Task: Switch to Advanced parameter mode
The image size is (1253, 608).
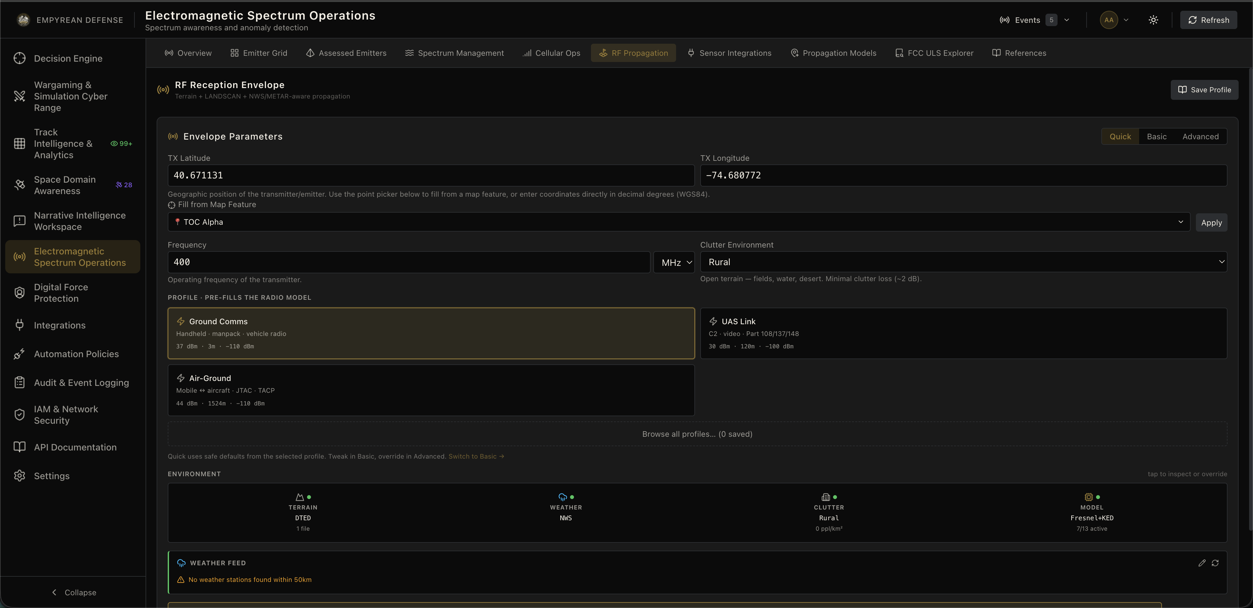Action: 1200,137
